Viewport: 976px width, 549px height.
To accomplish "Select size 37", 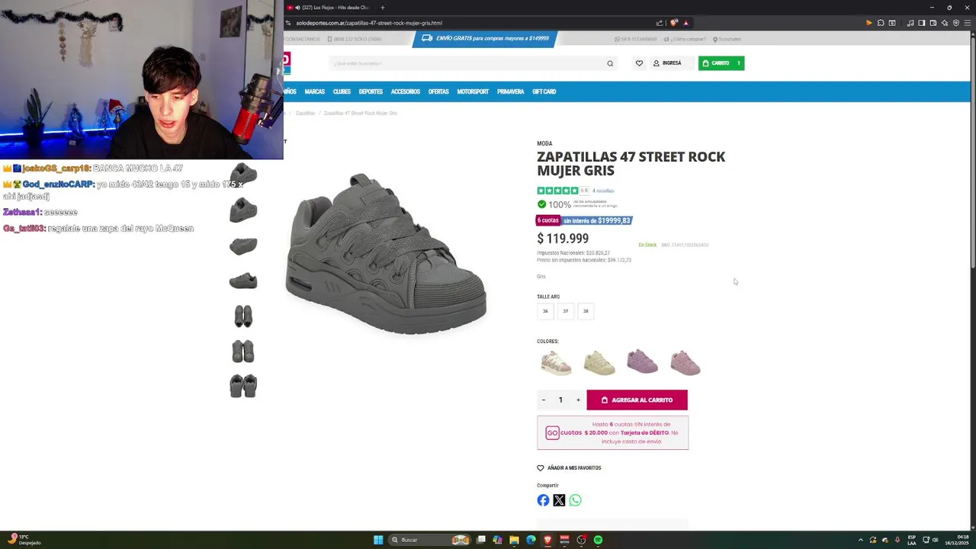I will [565, 311].
